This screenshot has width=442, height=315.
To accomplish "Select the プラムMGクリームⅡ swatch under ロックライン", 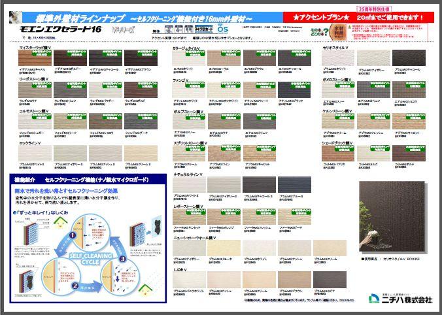I will [x=141, y=153].
